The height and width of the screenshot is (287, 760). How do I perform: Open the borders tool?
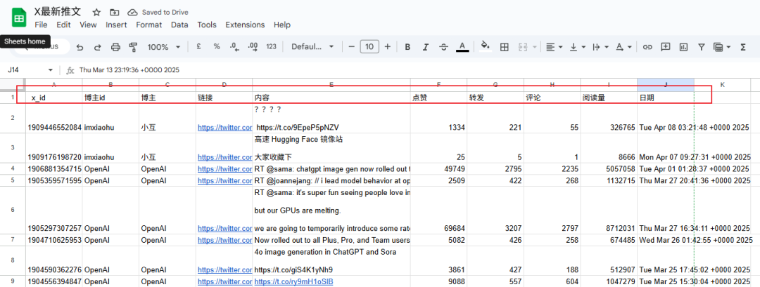504,47
